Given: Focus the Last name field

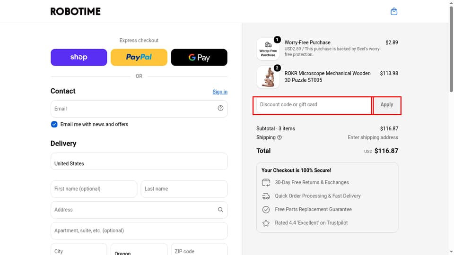Looking at the screenshot, I should click(x=184, y=189).
